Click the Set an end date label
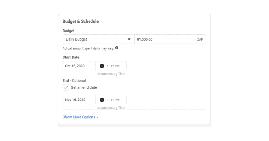The height and width of the screenshot is (141, 269). click(84, 87)
